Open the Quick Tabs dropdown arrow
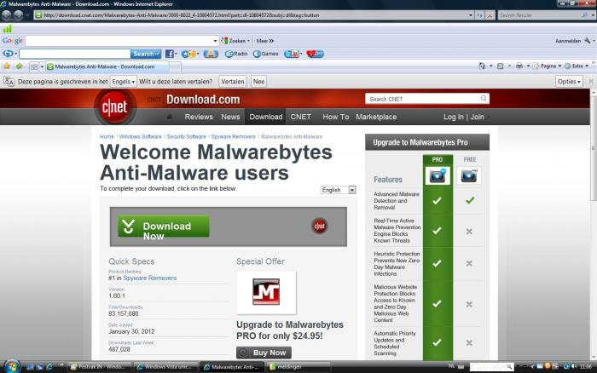This screenshot has height=373, width=597. tap(42, 67)
